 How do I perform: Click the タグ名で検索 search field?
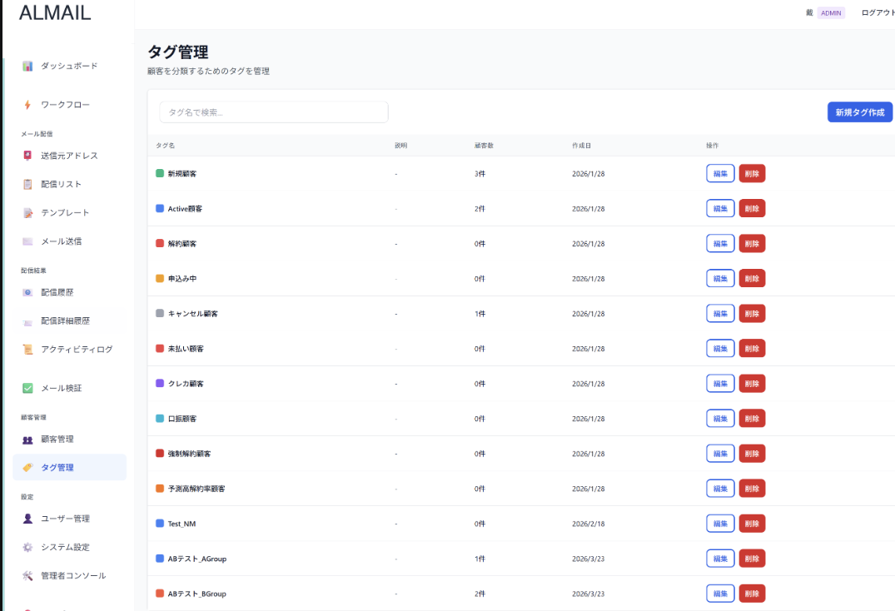pos(273,112)
